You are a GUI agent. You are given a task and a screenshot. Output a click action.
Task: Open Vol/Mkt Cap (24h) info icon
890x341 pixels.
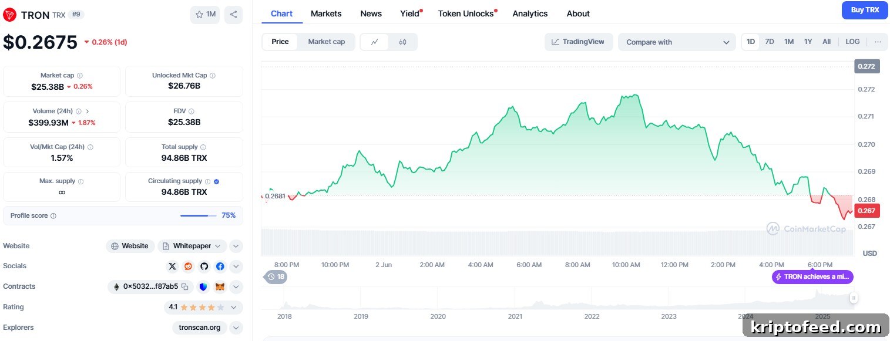tap(90, 147)
